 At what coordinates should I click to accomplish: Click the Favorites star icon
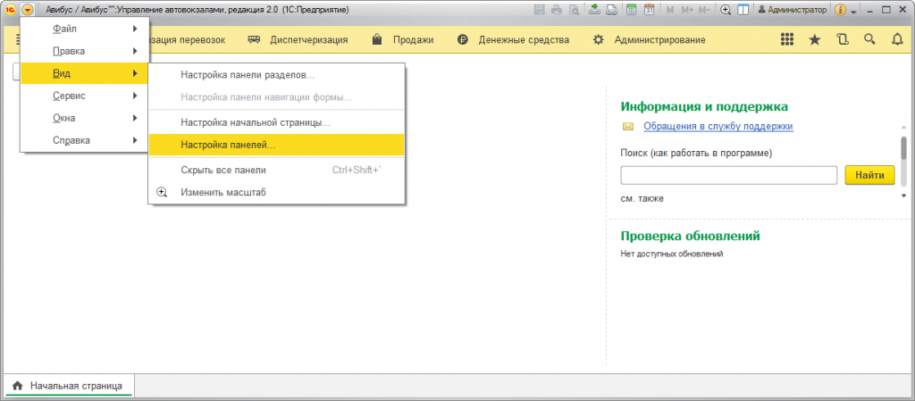[814, 40]
